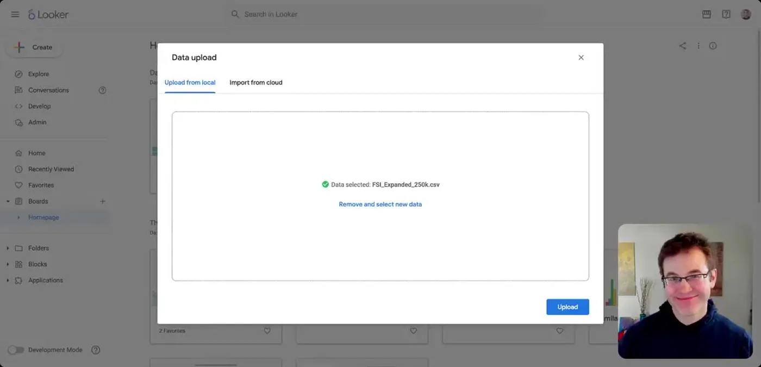Open the user profile avatar
Viewport: 761px width, 367px height.
[x=746, y=14]
